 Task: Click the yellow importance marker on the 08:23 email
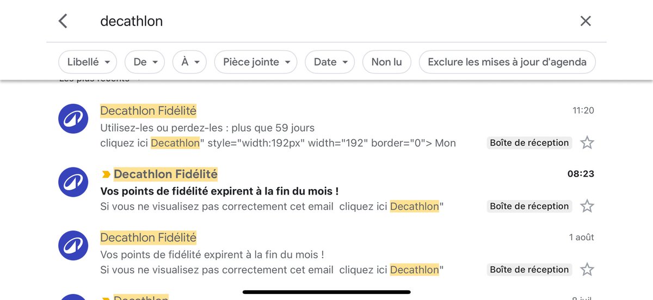point(106,174)
